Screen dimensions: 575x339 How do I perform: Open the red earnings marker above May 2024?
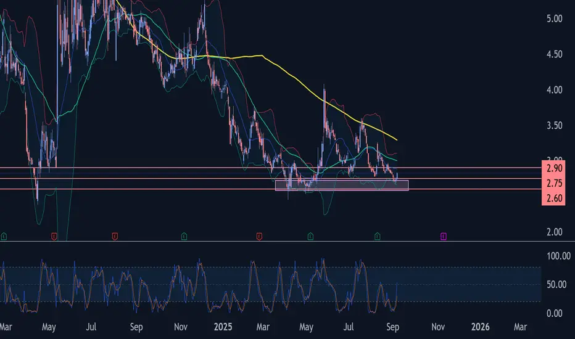(54, 237)
